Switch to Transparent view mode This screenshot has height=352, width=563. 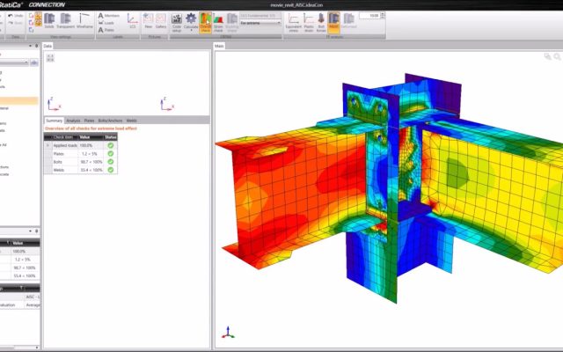point(66,21)
